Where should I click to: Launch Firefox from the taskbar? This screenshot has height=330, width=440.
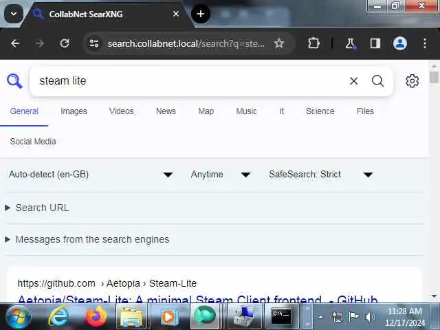coord(96,316)
